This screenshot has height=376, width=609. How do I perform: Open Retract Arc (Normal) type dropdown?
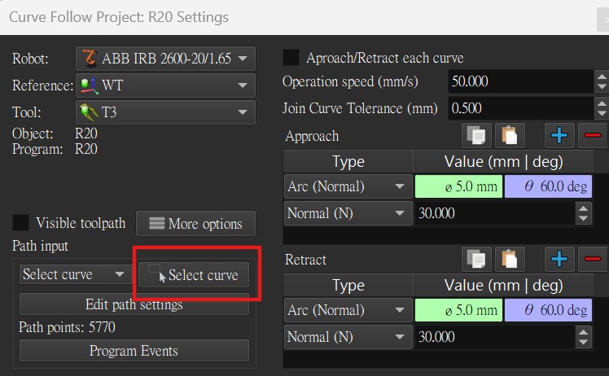348,310
